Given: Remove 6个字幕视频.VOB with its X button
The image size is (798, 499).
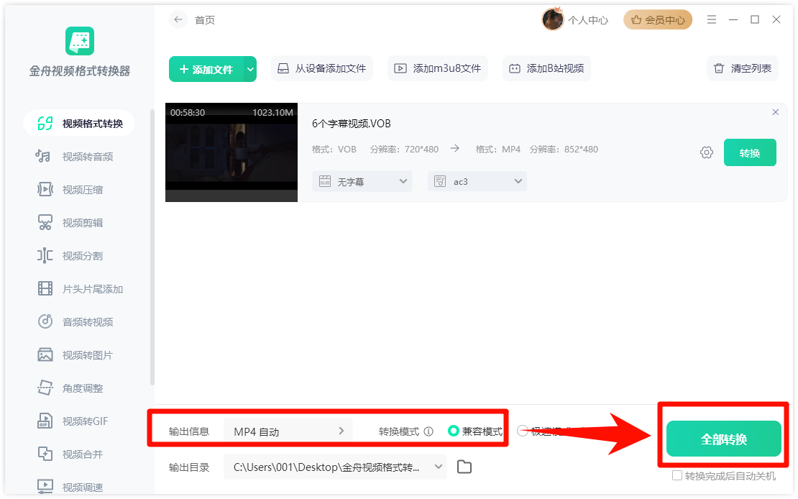Looking at the screenshot, I should point(776,112).
